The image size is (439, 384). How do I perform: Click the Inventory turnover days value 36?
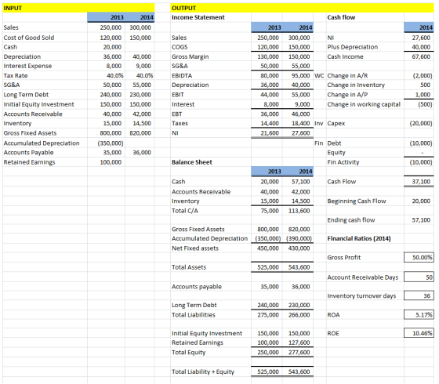[x=419, y=296]
